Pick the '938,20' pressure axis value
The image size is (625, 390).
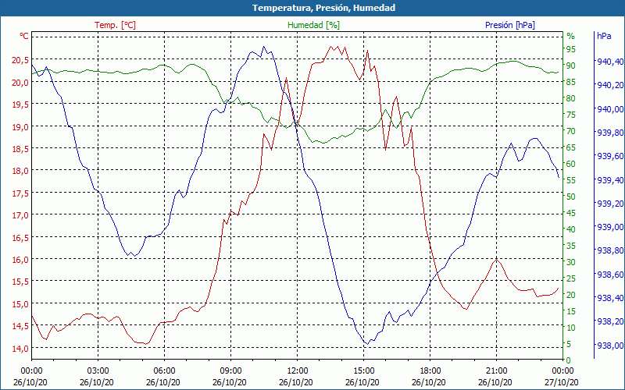pos(609,321)
